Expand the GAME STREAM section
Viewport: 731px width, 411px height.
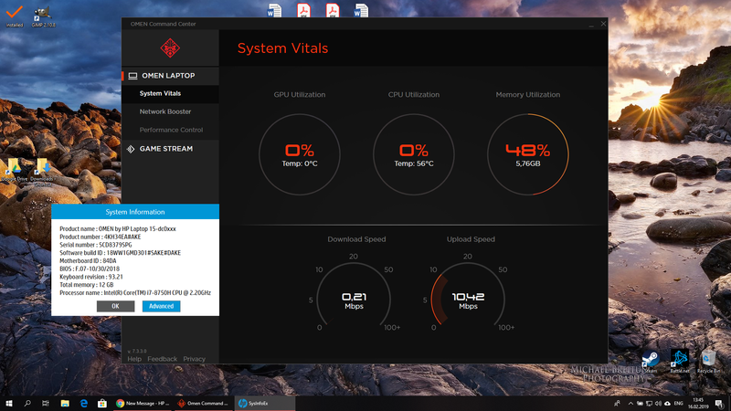(165, 149)
